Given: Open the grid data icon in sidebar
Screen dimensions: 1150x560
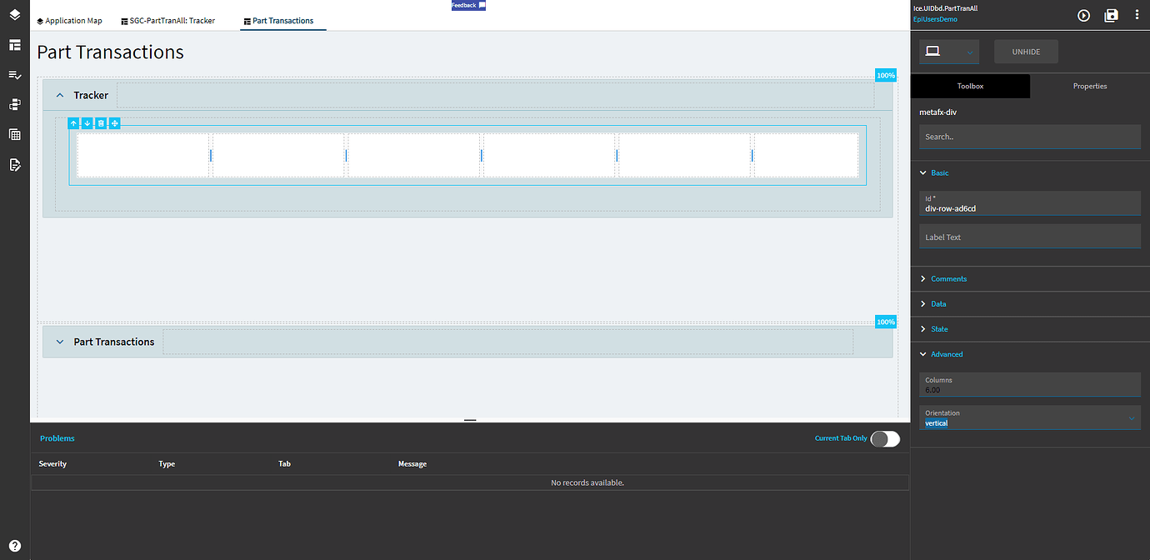Looking at the screenshot, I should pyautogui.click(x=14, y=133).
